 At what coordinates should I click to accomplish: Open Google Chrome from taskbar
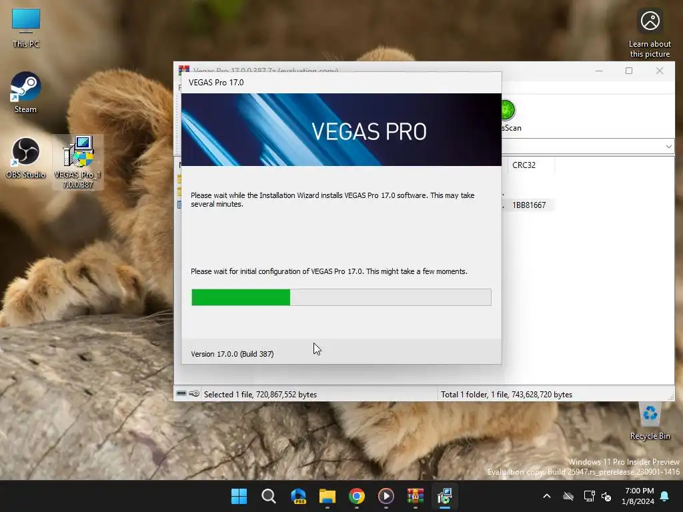click(356, 496)
